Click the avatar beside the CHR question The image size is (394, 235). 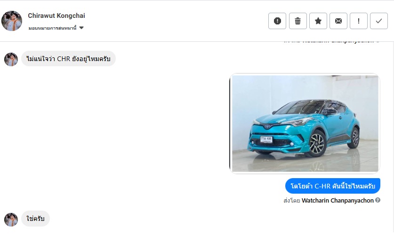point(11,59)
